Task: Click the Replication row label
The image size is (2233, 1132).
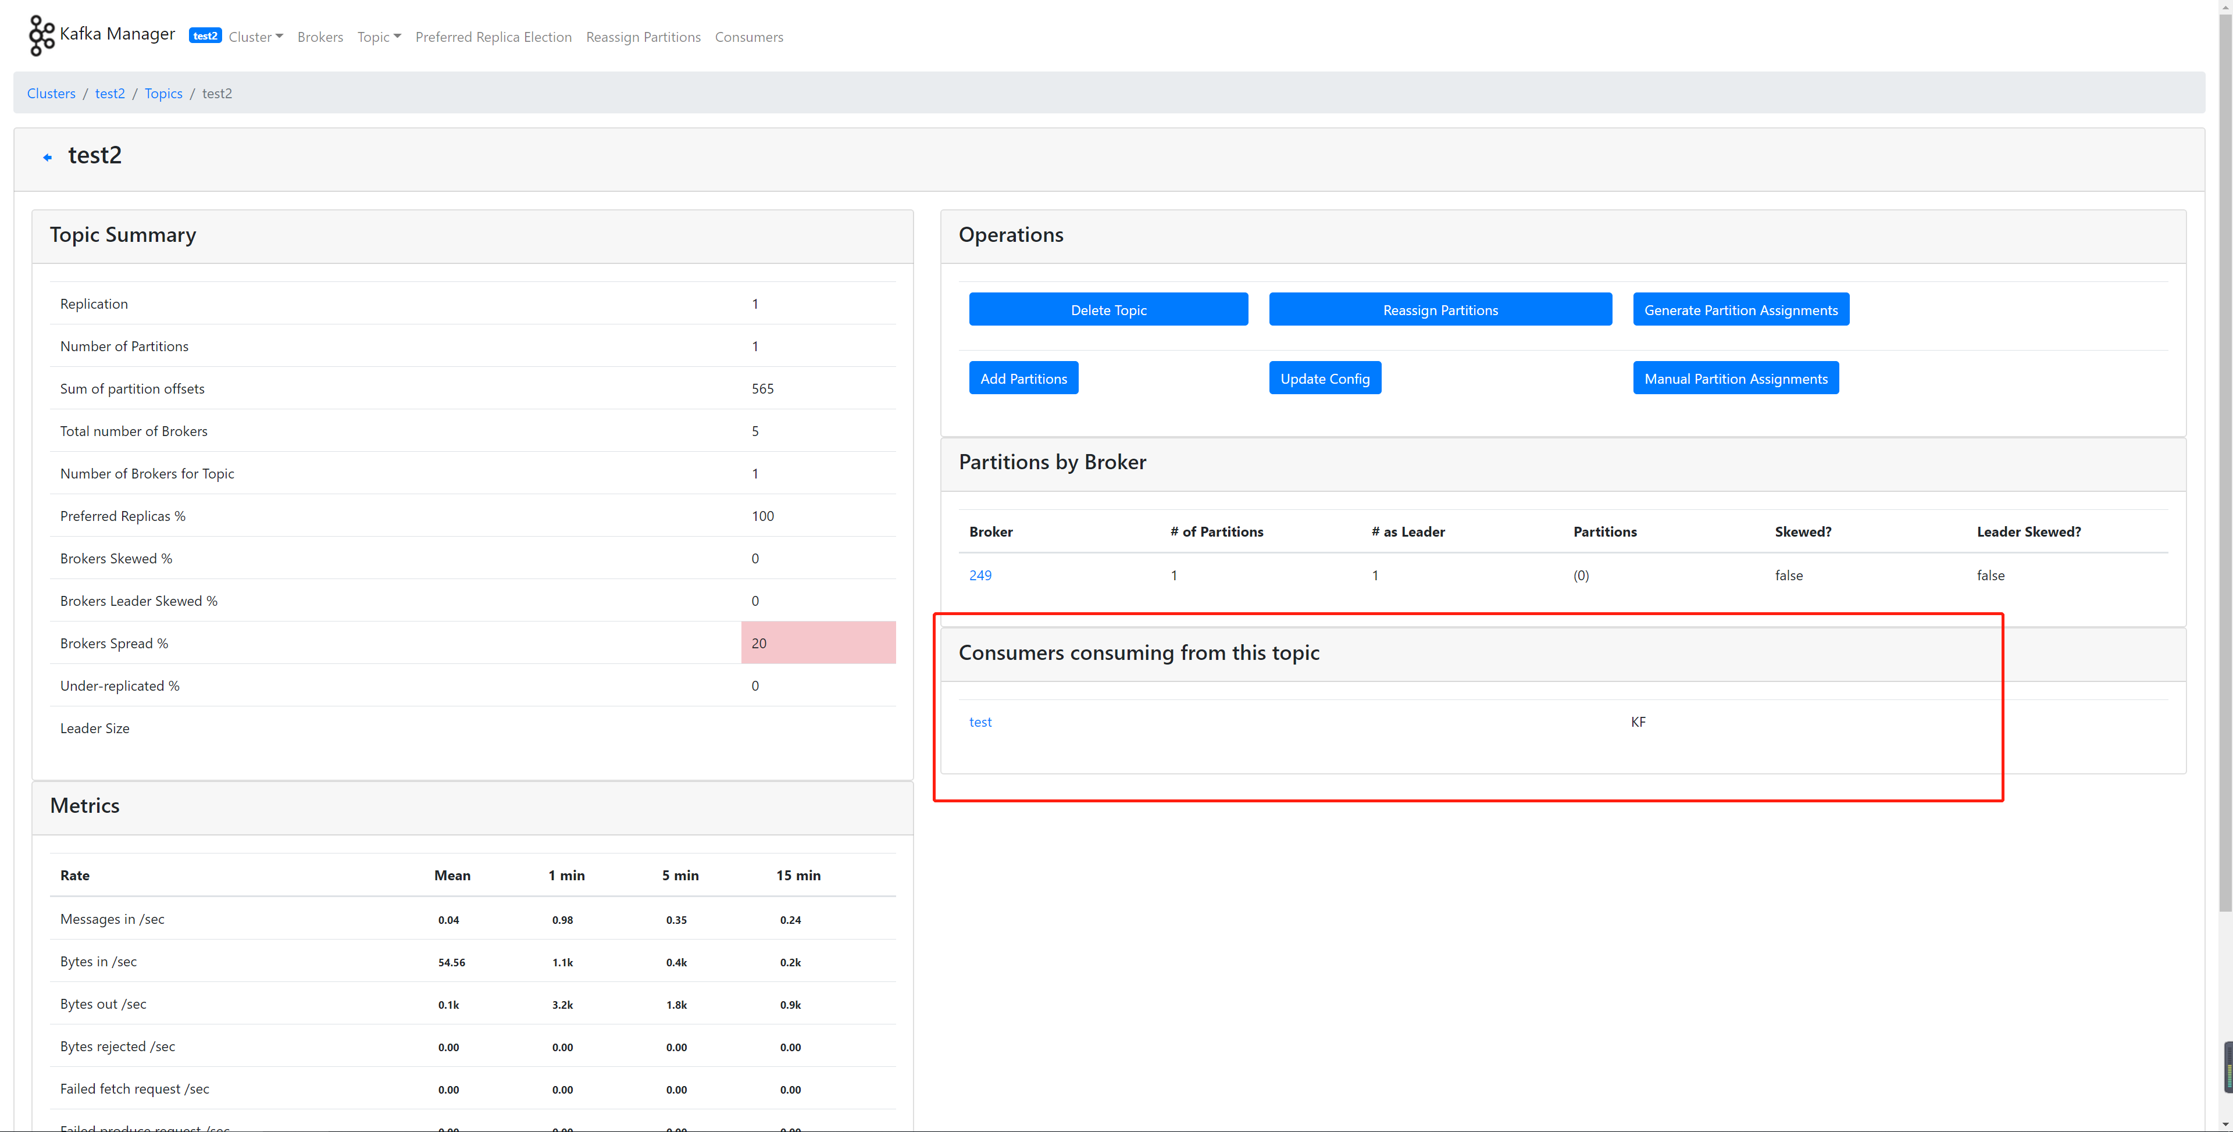Action: pos(94,303)
